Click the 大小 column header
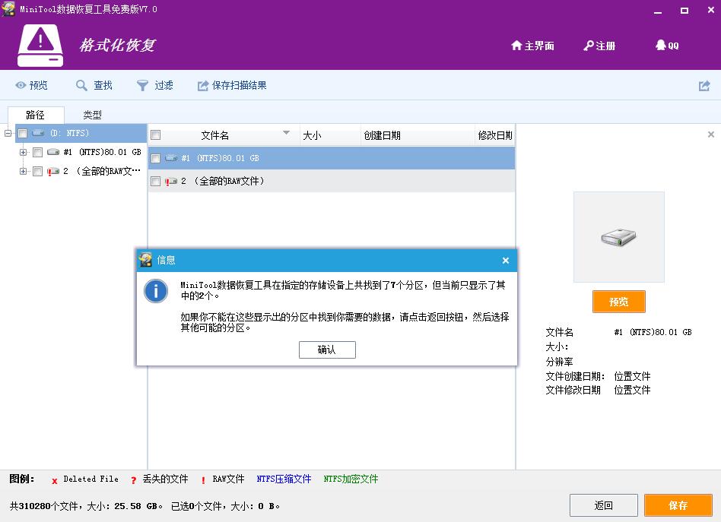721x522 pixels. click(x=330, y=135)
